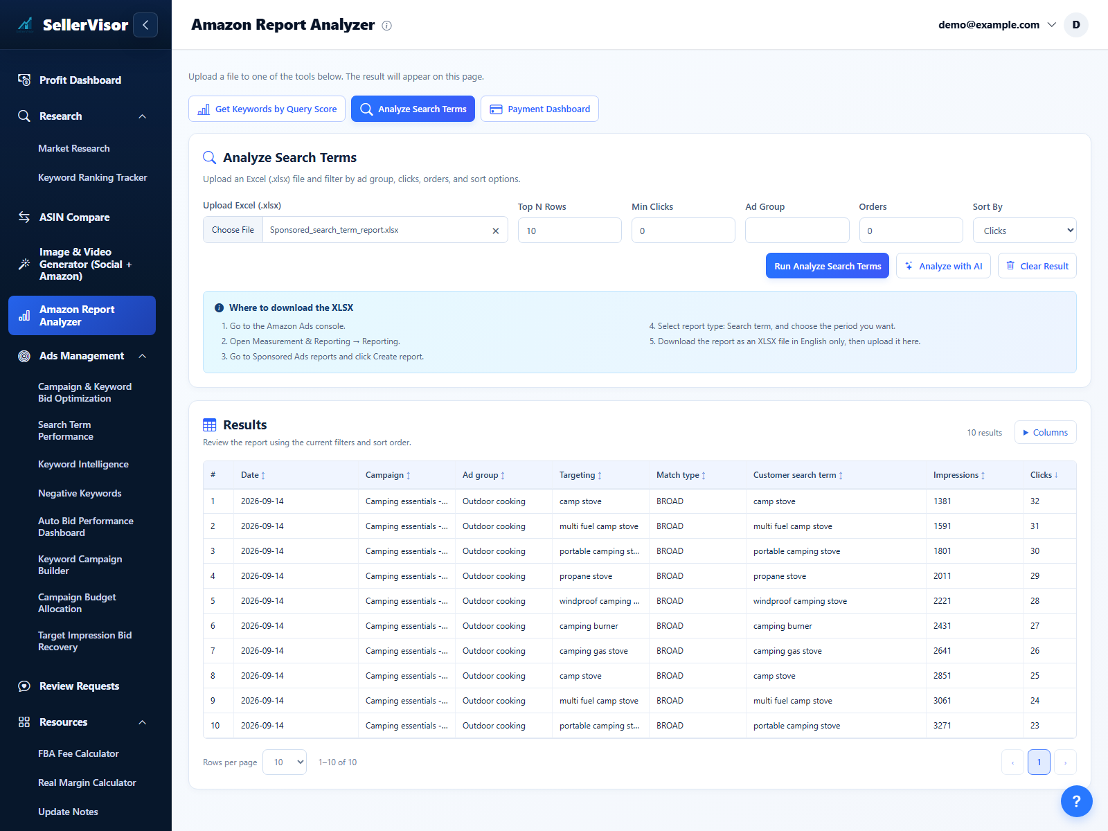Sort table by Ad group column arrows
Screen dimensions: 1108x831
click(503, 476)
